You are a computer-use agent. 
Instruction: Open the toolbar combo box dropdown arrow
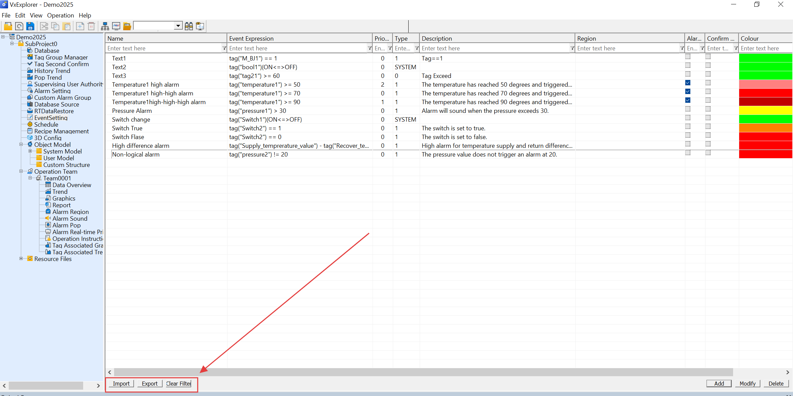pos(178,26)
